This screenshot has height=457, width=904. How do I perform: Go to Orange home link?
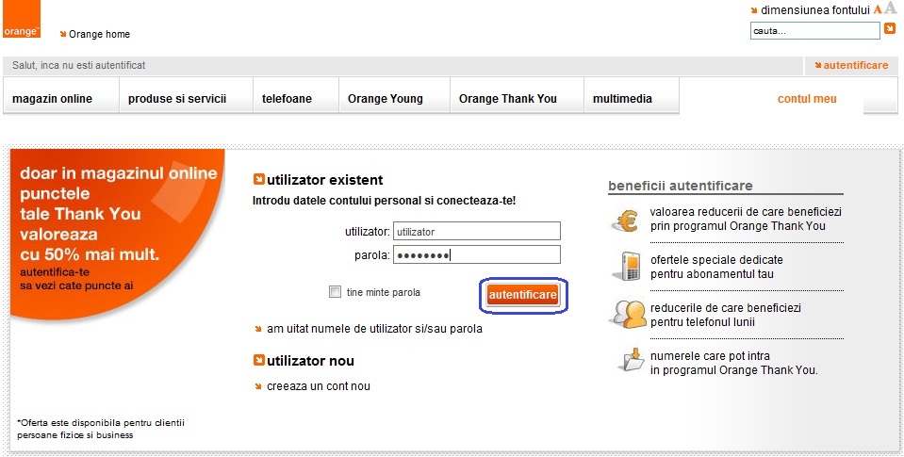pos(99,34)
